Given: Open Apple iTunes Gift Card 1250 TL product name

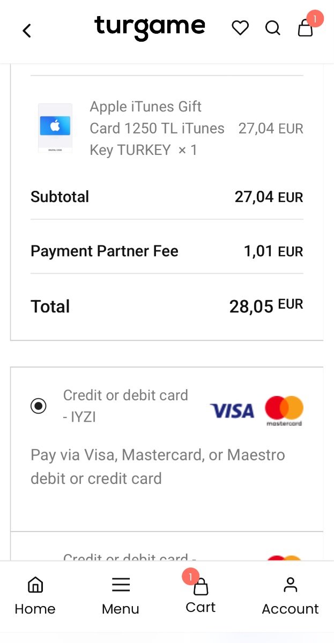Looking at the screenshot, I should pos(157,129).
